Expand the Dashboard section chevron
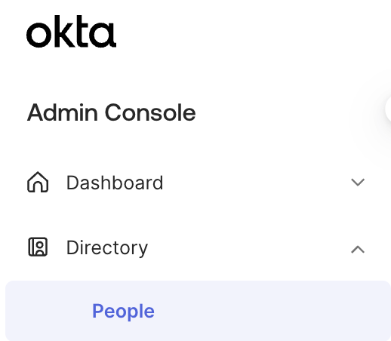This screenshot has width=391, height=341. point(358,182)
